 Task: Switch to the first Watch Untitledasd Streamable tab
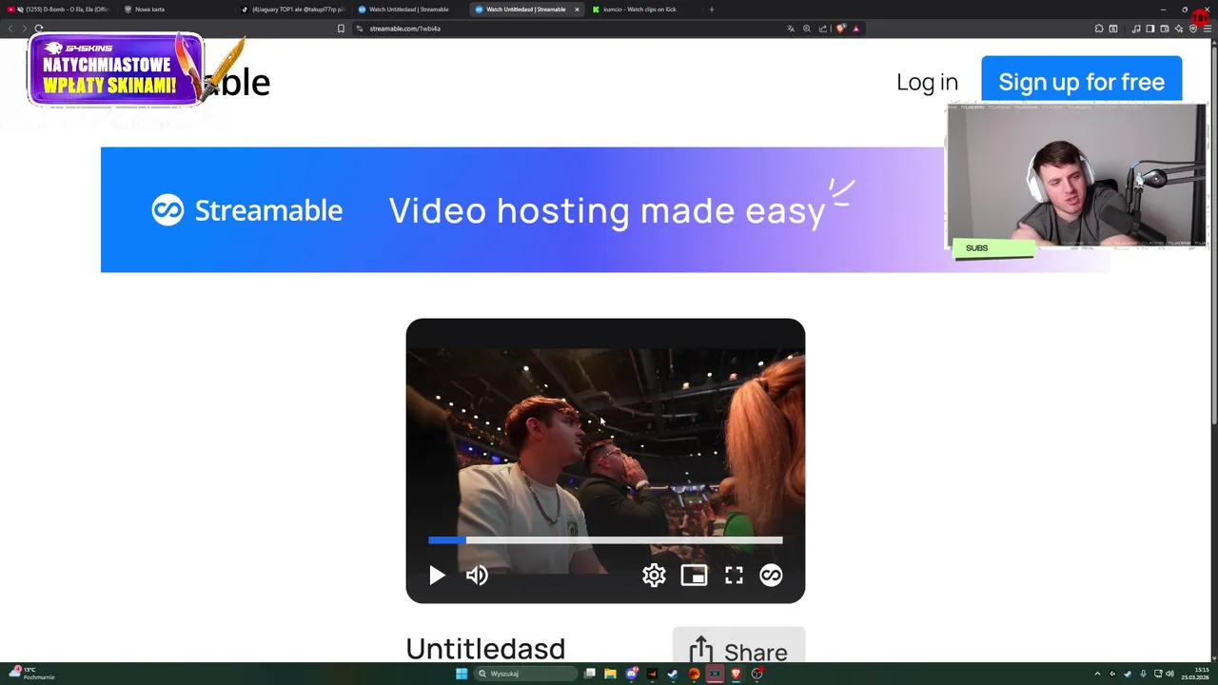click(x=410, y=10)
